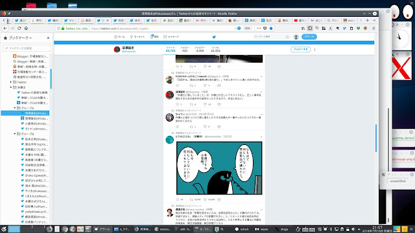Switch to the first Twitter tab

[21, 20]
